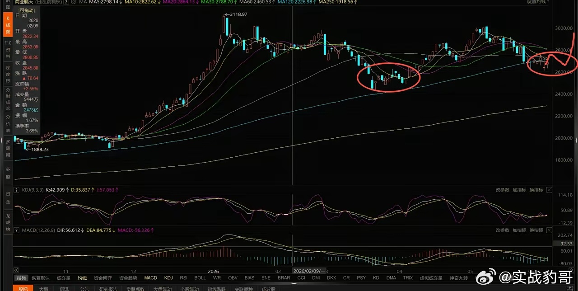
Task: Open 龙虎榜 in left sidebar
Action: coord(8,222)
